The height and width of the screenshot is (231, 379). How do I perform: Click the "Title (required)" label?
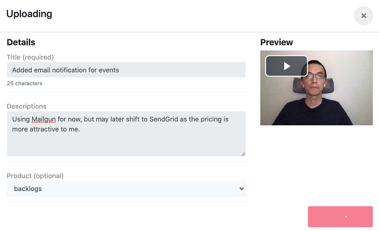click(30, 57)
